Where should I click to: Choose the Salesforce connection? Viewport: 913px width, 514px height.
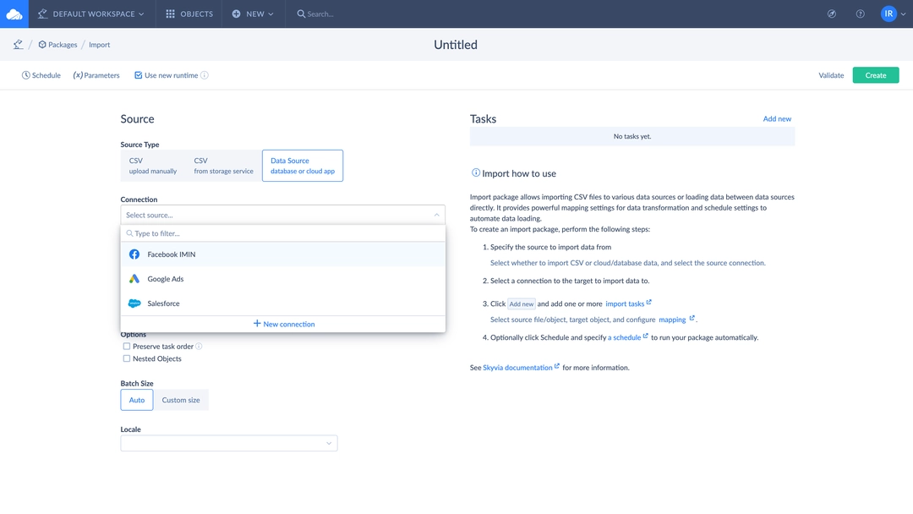tap(283, 303)
